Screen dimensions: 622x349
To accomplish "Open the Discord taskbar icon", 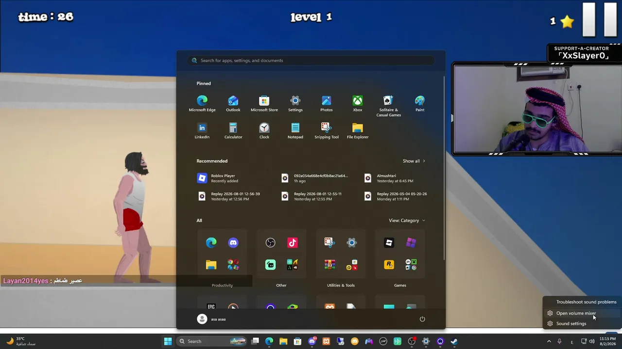I will (312, 341).
